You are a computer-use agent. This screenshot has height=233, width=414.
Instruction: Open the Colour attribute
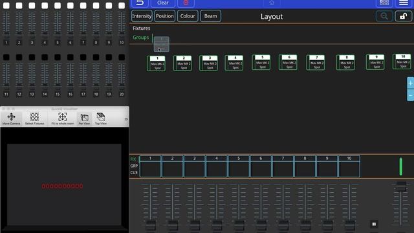tap(188, 16)
